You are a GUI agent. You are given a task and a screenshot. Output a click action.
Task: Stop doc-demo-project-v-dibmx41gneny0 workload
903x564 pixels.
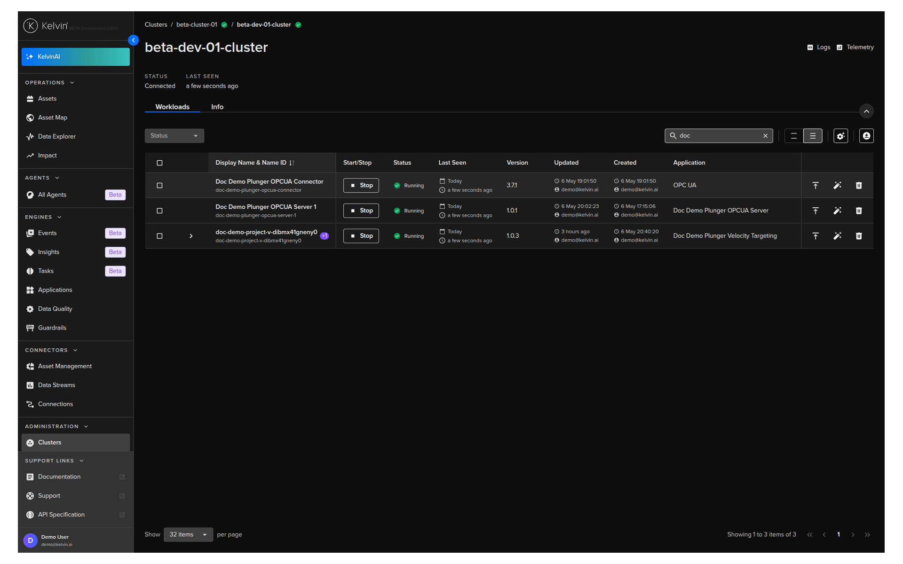pos(361,236)
